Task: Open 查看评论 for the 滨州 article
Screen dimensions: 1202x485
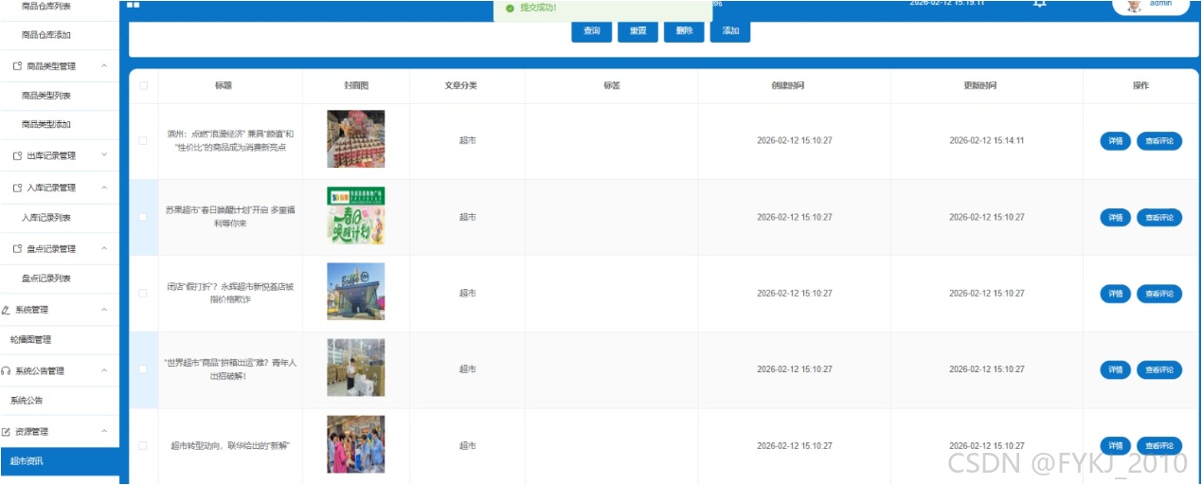Action: 1159,140
